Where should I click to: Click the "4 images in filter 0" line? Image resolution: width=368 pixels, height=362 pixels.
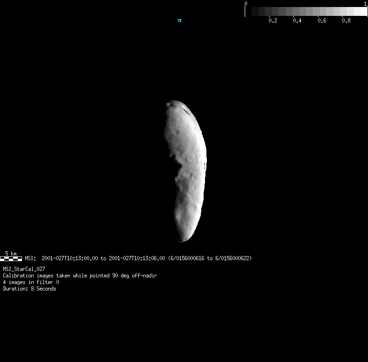click(31, 282)
